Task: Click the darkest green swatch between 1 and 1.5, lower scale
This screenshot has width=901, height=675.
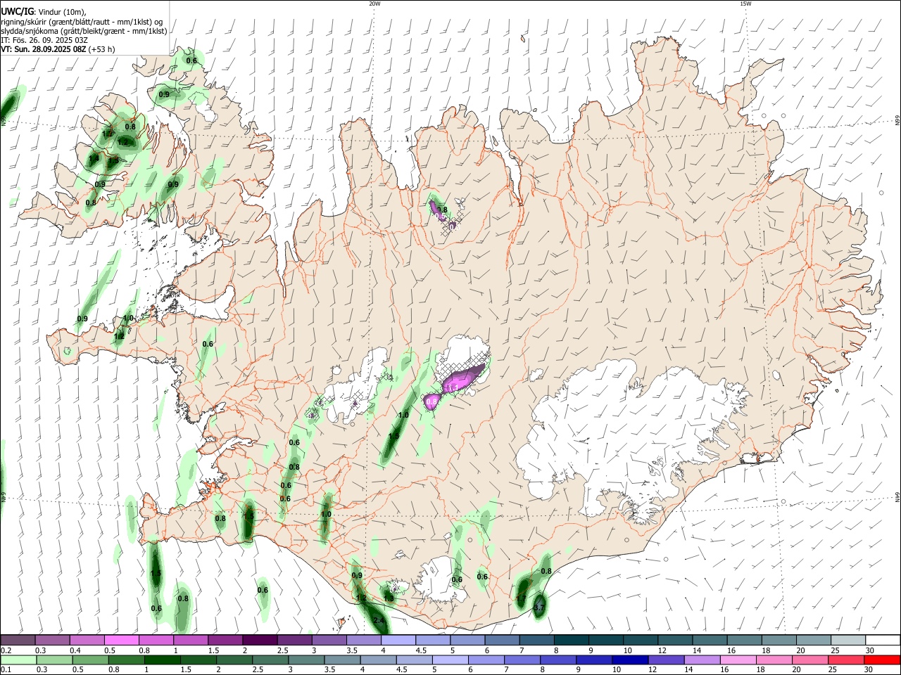Action: (x=163, y=660)
